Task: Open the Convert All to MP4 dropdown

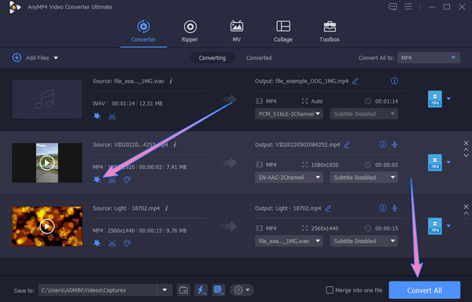Action: pos(429,57)
